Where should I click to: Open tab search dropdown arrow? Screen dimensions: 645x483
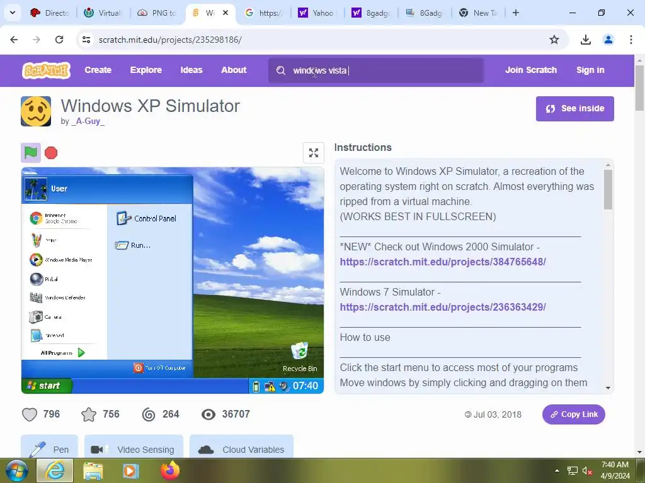[13, 13]
